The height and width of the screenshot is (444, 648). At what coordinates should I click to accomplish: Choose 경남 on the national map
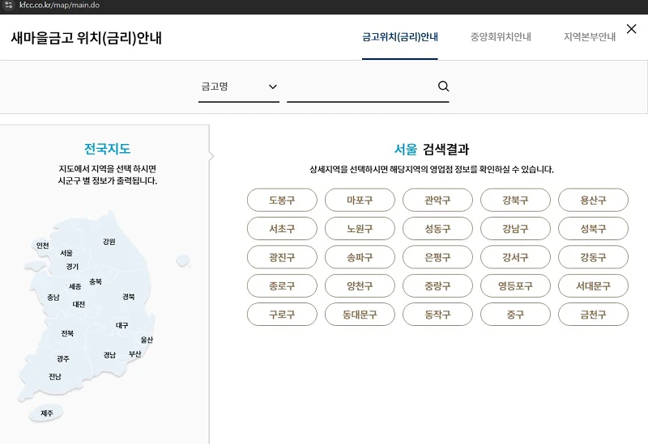tap(109, 355)
